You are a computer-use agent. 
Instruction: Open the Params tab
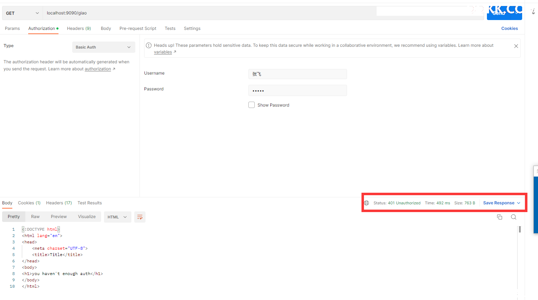(x=12, y=28)
